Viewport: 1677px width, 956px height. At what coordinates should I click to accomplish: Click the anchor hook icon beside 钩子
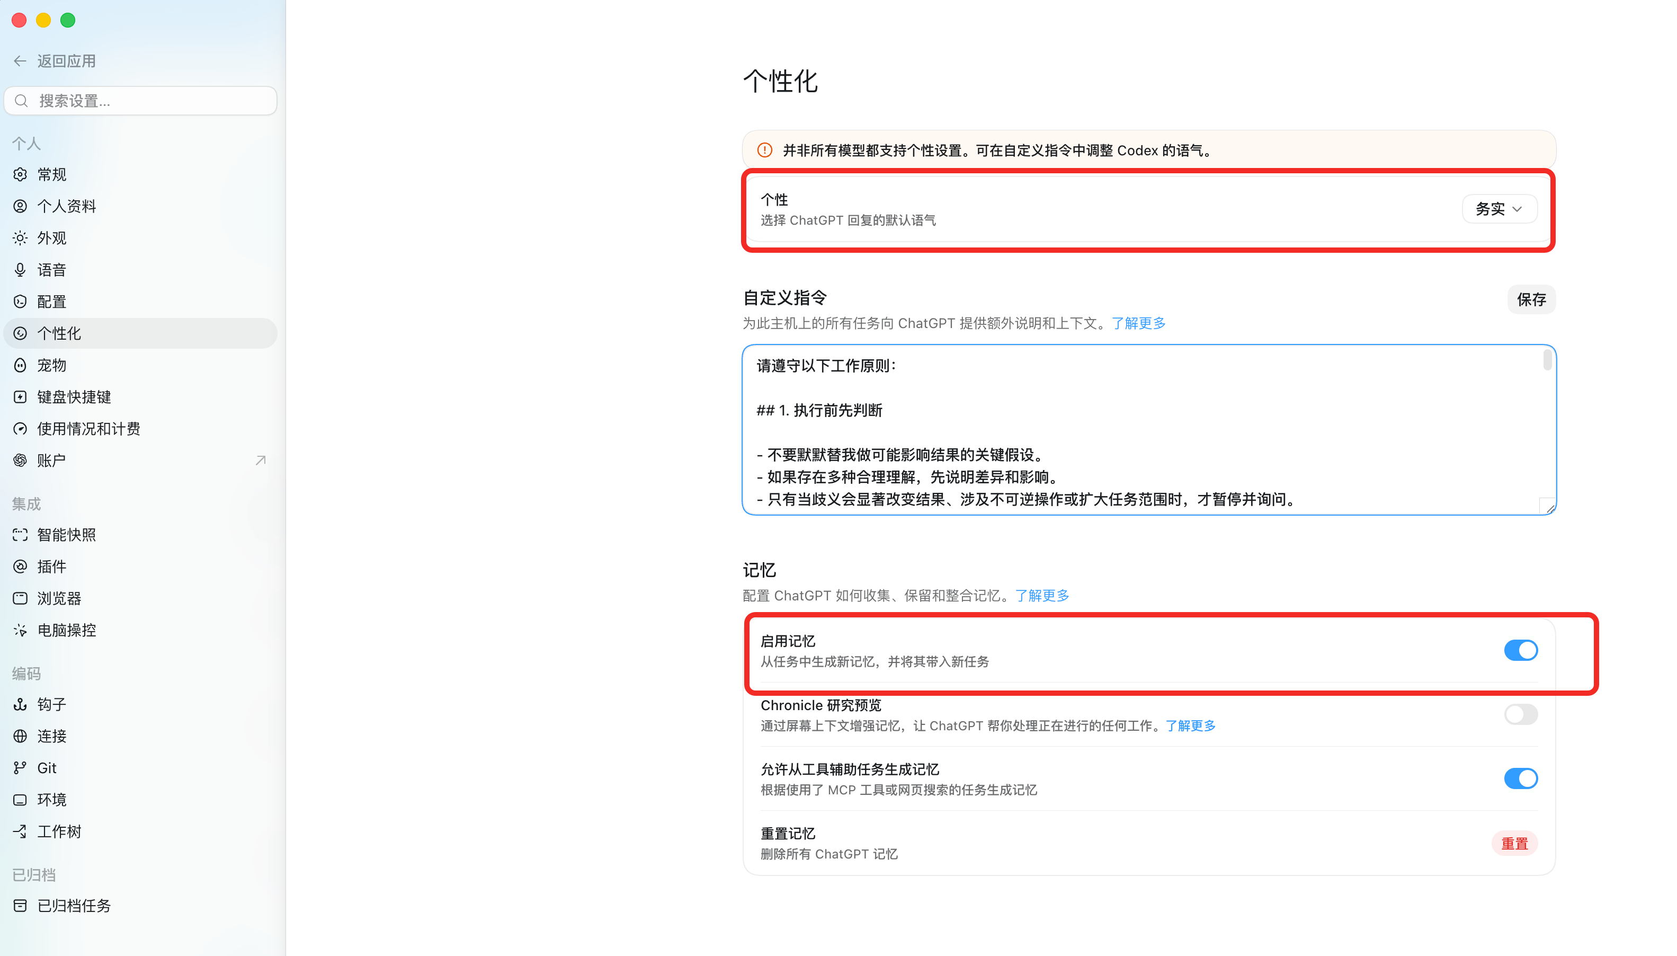pos(20,704)
